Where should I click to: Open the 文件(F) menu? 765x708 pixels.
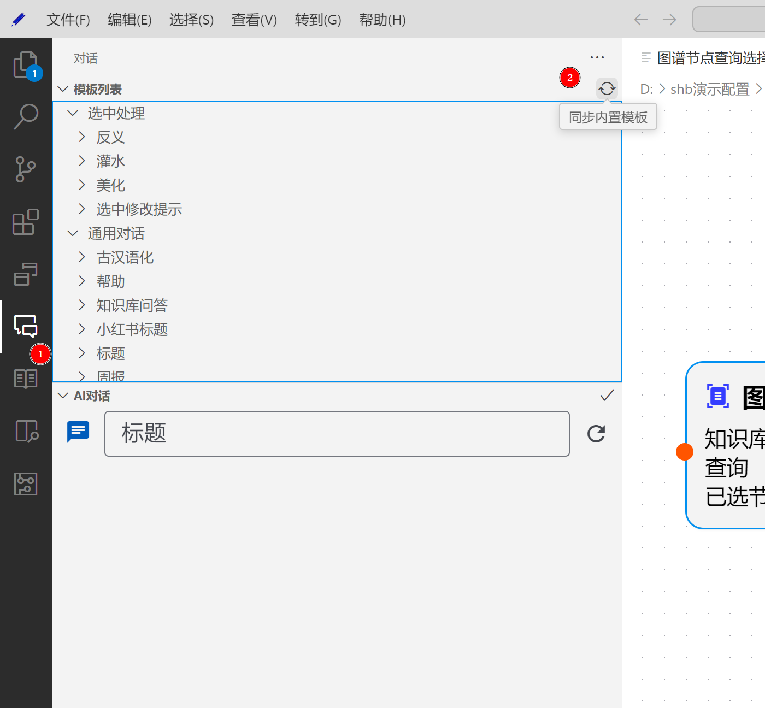68,20
